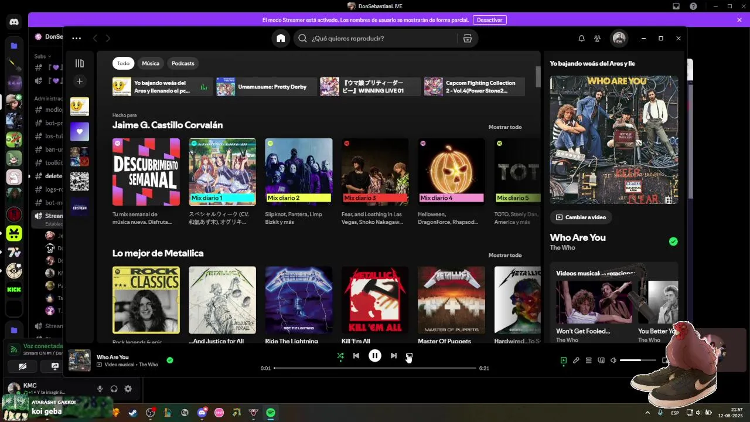
Task: Open Spotify from the taskbar
Action: tap(271, 413)
